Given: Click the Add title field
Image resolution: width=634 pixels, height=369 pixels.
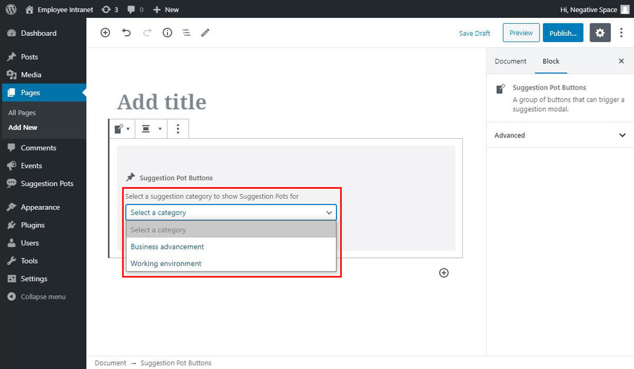Looking at the screenshot, I should tap(162, 102).
